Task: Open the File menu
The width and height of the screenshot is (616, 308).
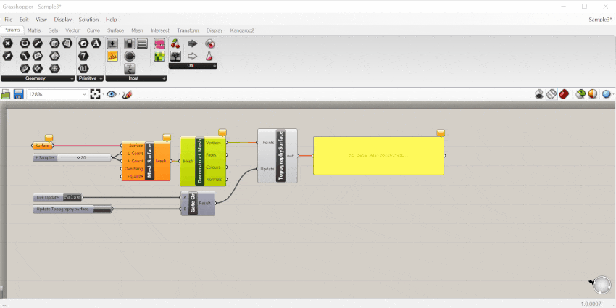Action: [8, 20]
